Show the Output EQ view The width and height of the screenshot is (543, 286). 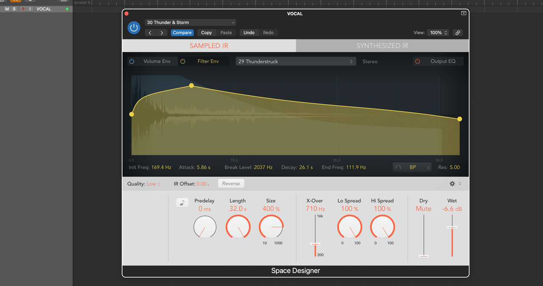click(x=443, y=61)
